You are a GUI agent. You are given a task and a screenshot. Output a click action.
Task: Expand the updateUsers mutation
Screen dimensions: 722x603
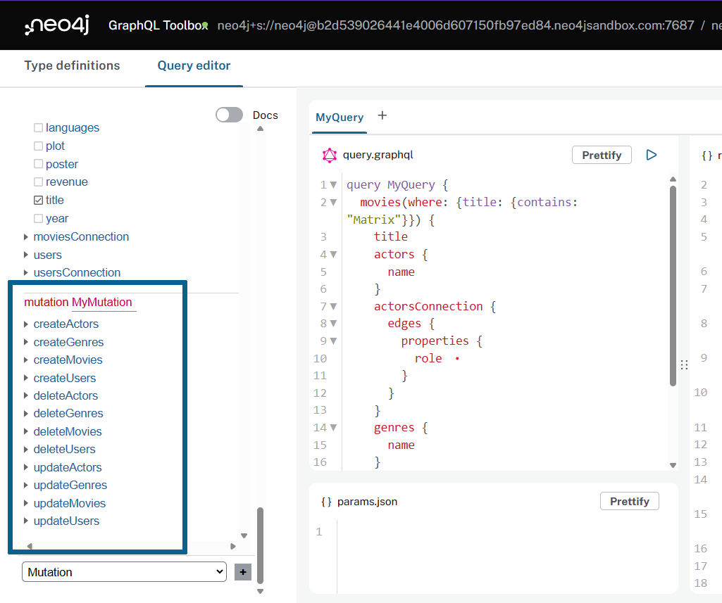tap(26, 521)
